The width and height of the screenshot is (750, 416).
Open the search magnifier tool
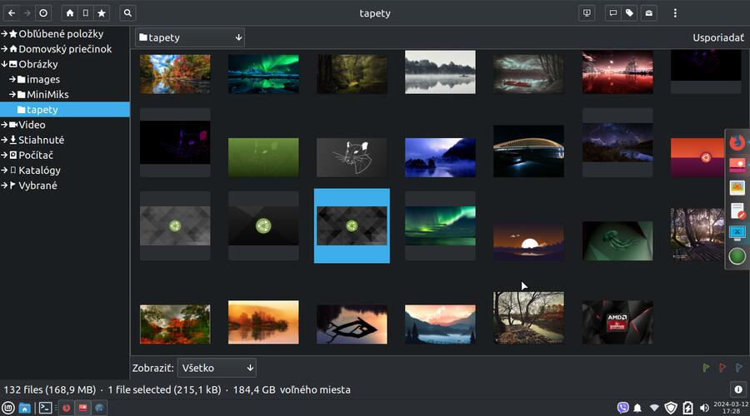click(127, 13)
